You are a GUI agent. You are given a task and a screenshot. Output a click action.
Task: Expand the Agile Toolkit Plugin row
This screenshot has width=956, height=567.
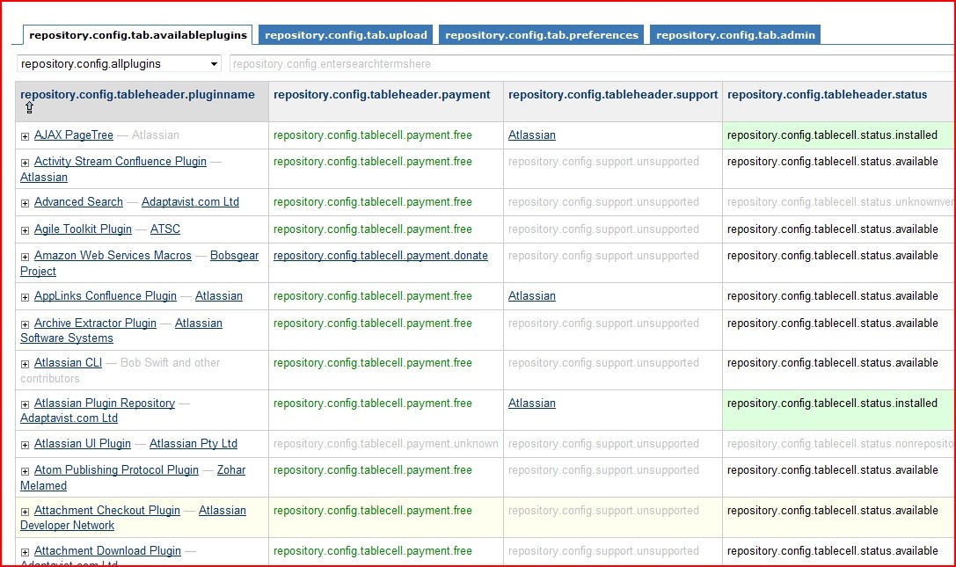(x=25, y=230)
